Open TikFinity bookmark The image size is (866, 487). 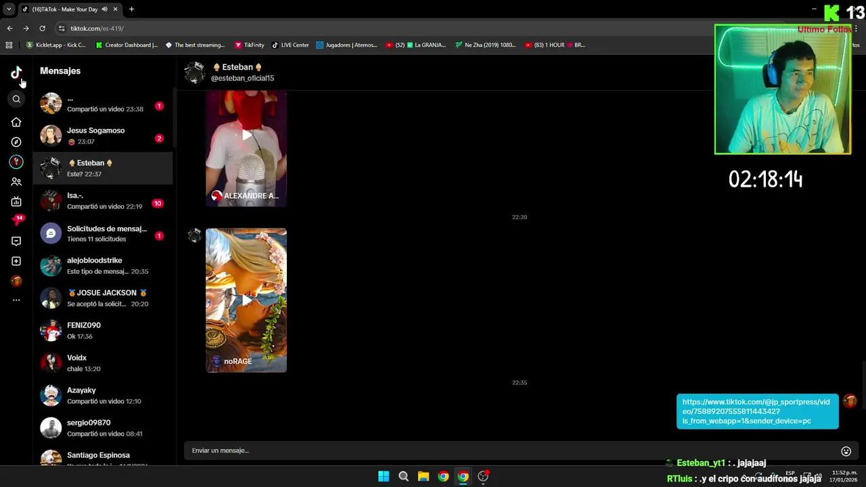tap(249, 45)
